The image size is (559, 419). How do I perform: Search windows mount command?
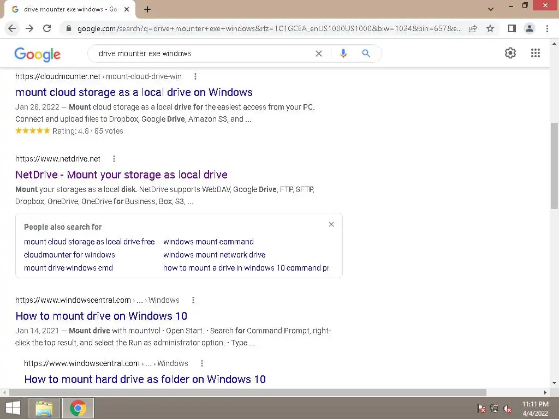pos(209,242)
